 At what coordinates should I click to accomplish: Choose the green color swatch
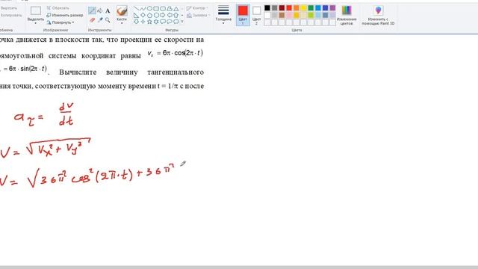pyautogui.click(x=311, y=8)
